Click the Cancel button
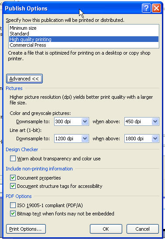Viewport: 165px width, 239px height. (x=143, y=229)
